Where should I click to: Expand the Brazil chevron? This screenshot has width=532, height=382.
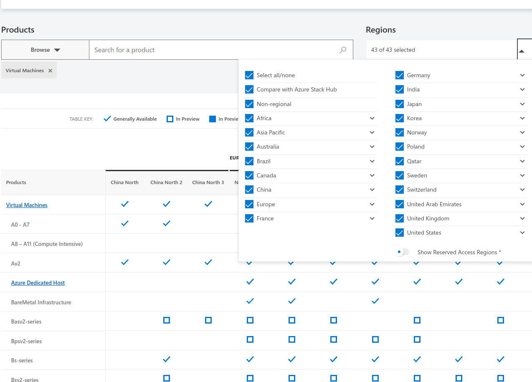[x=372, y=161]
